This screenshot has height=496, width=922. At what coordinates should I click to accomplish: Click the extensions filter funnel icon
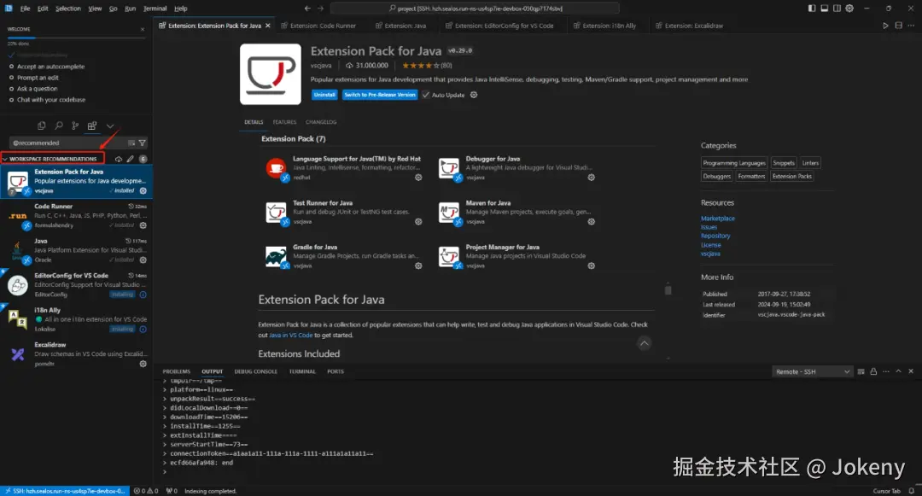(143, 143)
